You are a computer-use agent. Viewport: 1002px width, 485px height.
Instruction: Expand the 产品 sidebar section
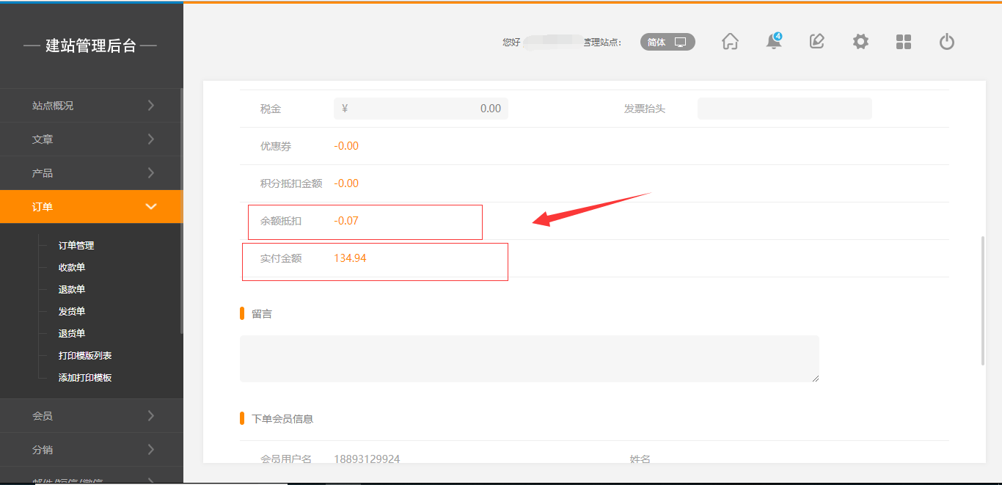pyautogui.click(x=91, y=173)
